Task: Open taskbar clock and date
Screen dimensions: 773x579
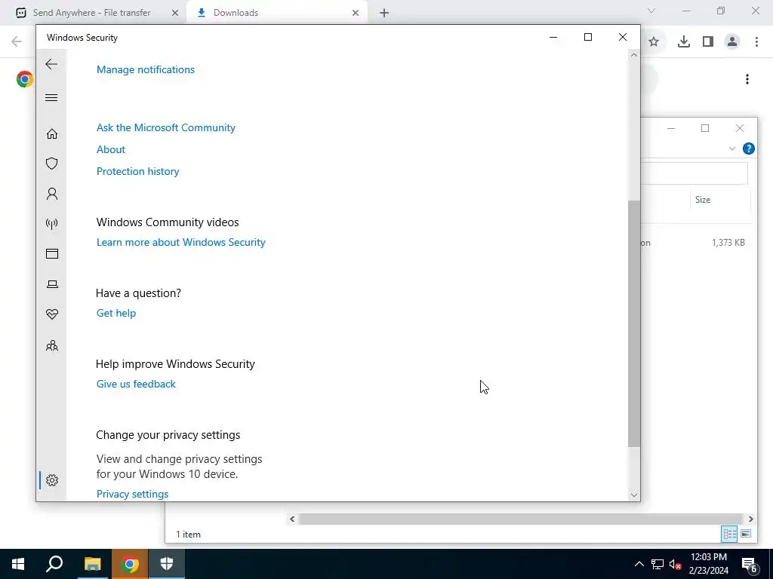Action: (708, 564)
